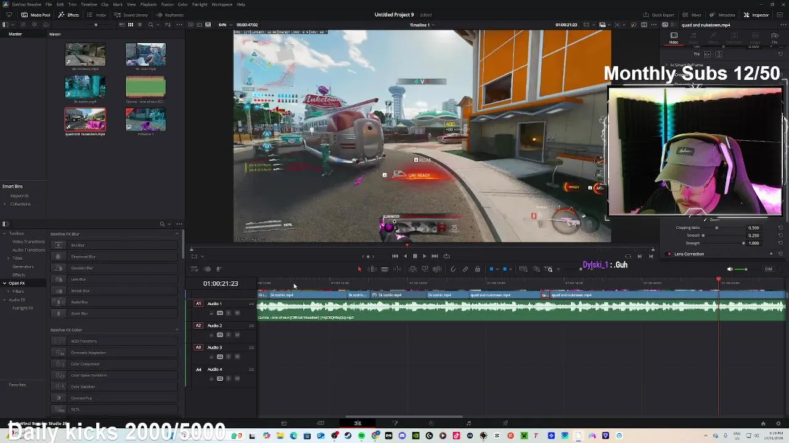Open the Metadata panel

tap(722, 15)
